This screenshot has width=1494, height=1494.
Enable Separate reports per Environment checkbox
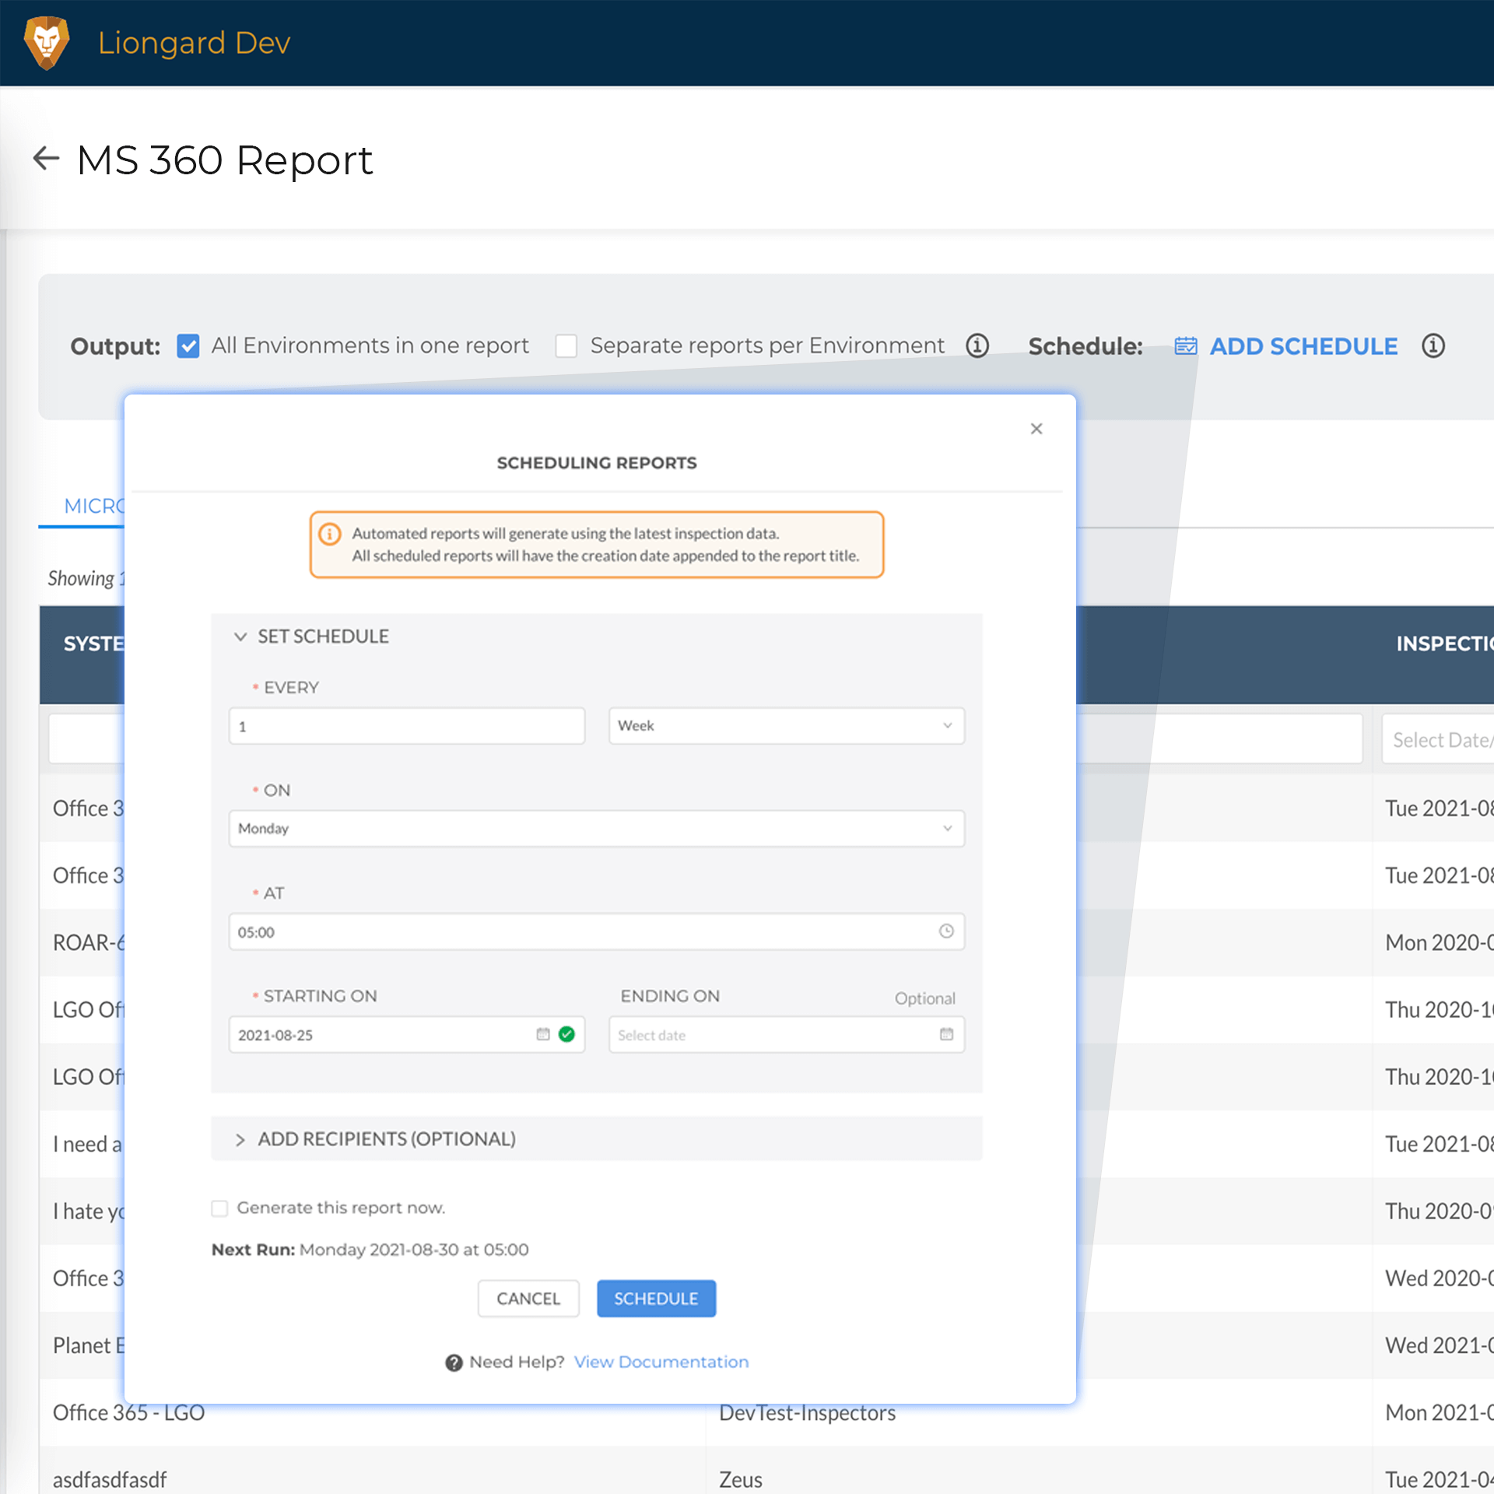click(566, 345)
